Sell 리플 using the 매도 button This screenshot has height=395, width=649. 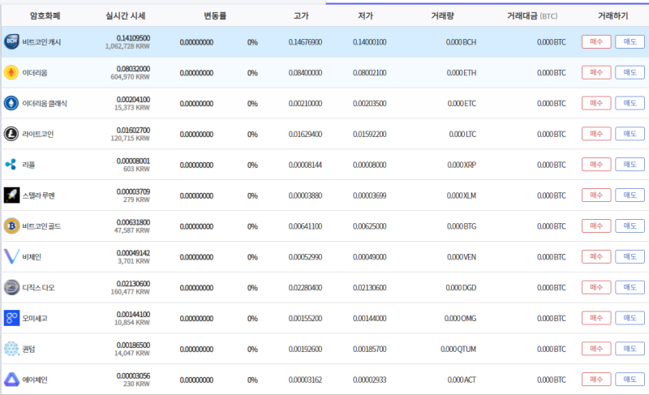coord(630,164)
